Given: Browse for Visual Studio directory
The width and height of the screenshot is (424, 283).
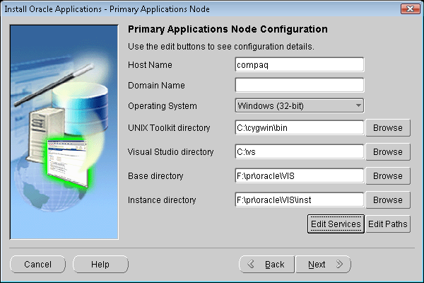Looking at the screenshot, I should coord(388,151).
